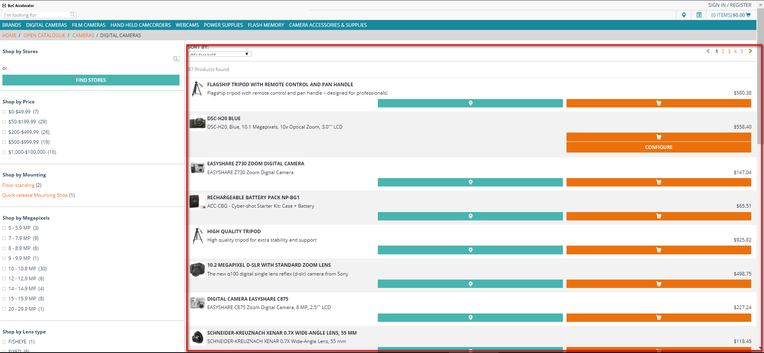Click the store search magnifier under Shop by Stores
The image size is (764, 353).
(x=176, y=59)
